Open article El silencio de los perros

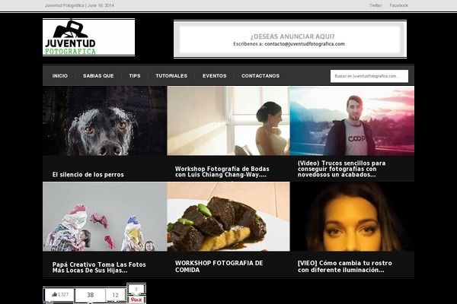(88, 175)
